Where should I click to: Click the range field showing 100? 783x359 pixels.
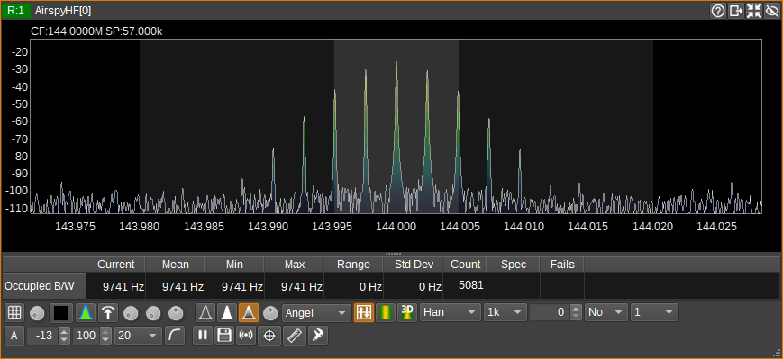(86, 336)
